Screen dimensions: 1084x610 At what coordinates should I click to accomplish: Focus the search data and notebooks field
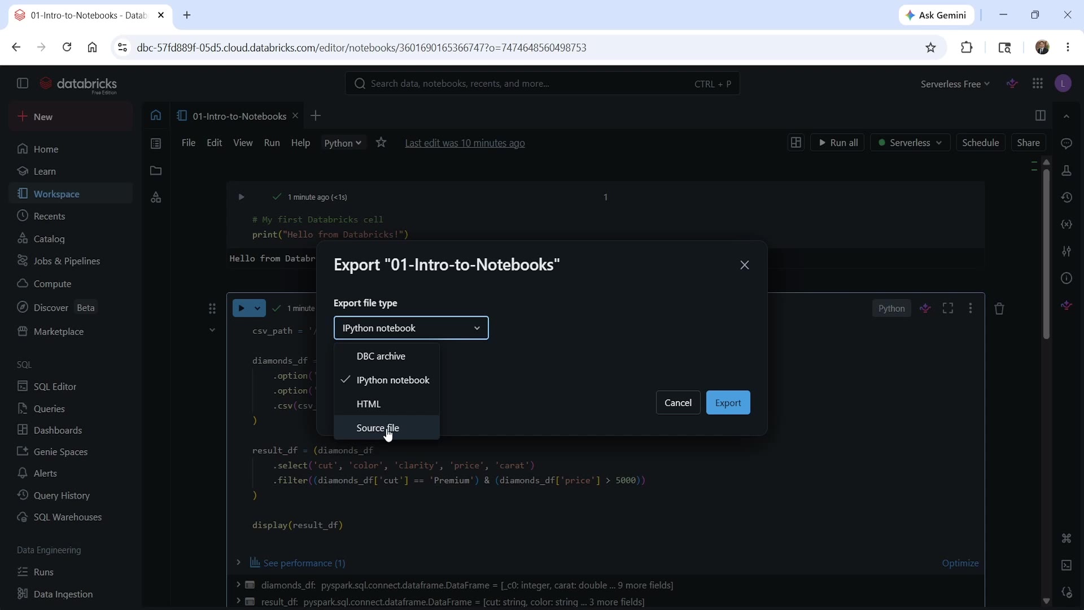coord(542,84)
